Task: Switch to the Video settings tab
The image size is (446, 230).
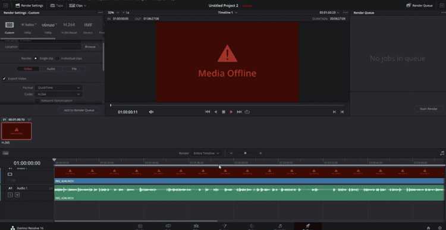Action: click(x=28, y=69)
